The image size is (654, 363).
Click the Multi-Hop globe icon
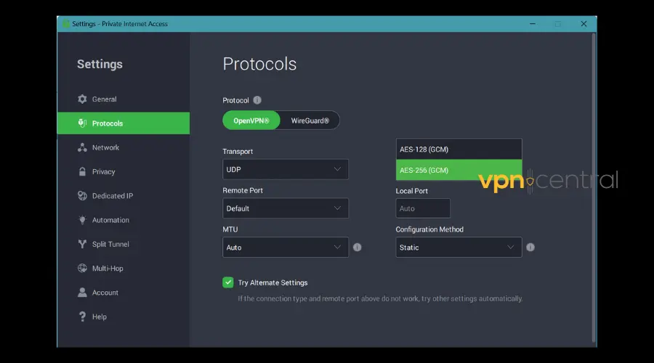[x=82, y=269]
